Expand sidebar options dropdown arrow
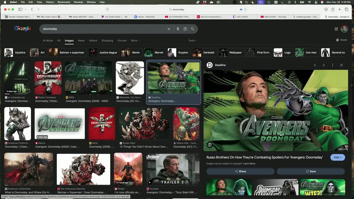The image size is (354, 199). (25, 9)
